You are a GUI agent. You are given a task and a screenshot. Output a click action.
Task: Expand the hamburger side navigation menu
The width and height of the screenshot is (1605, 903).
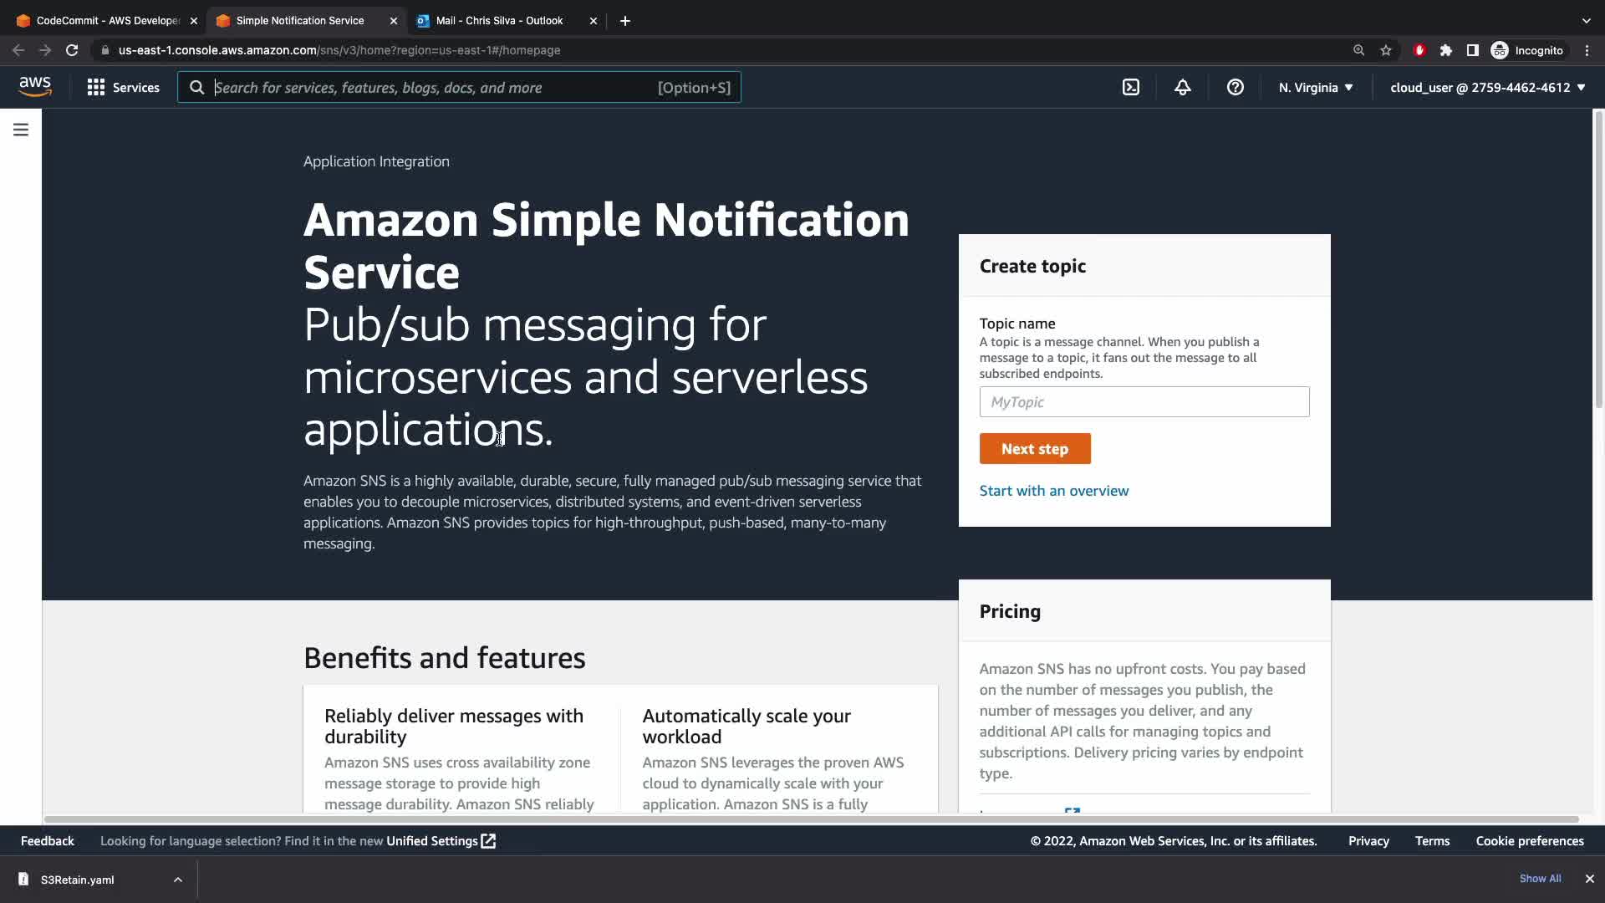tap(21, 130)
